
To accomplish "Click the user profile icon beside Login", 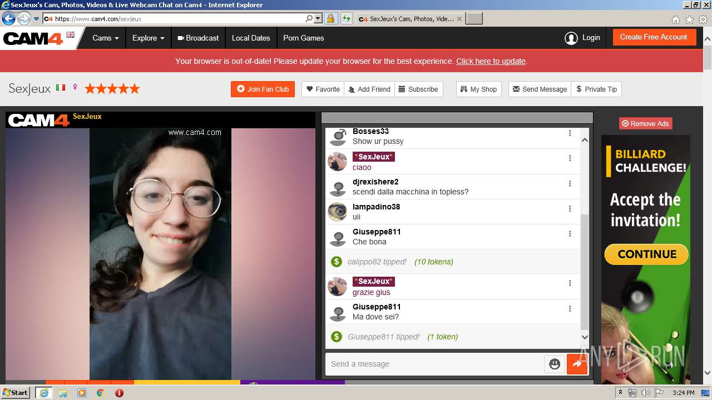I will point(571,38).
